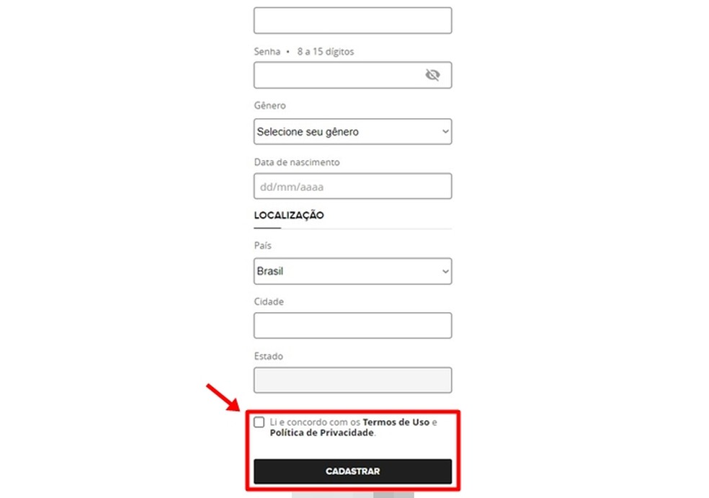
Task: Click the LOCALIZAÇÃO section heading
Action: pos(289,215)
